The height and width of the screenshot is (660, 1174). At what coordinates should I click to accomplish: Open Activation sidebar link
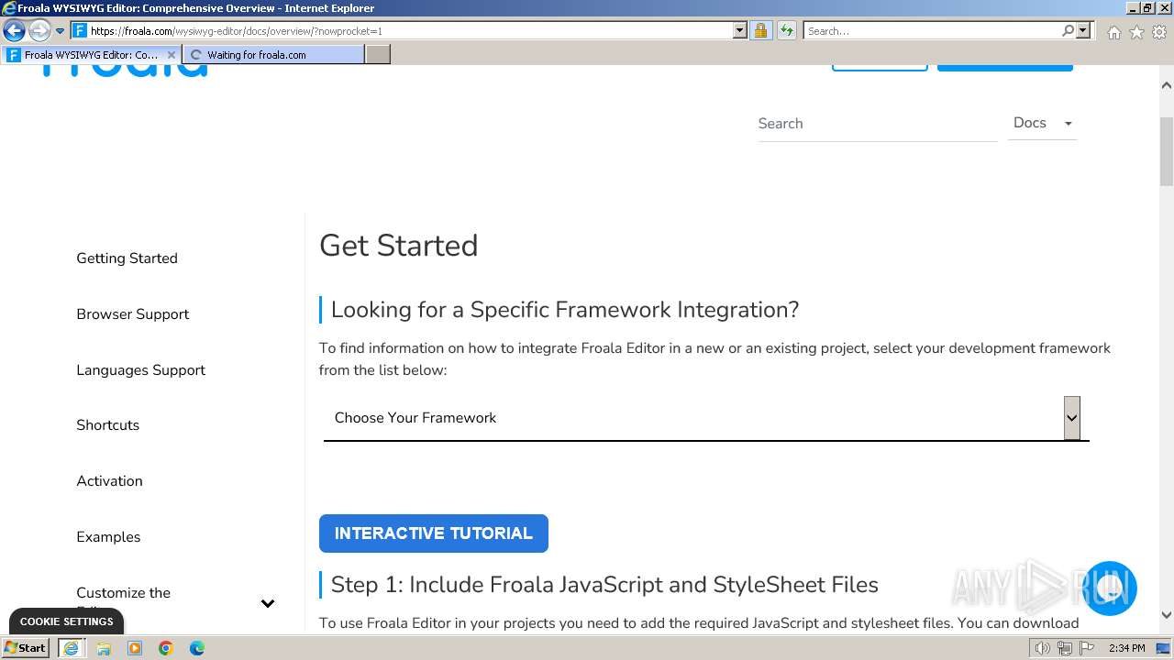(x=109, y=481)
